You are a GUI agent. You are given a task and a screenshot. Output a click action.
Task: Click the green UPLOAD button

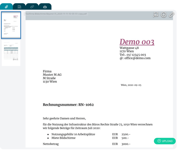pos(165,141)
